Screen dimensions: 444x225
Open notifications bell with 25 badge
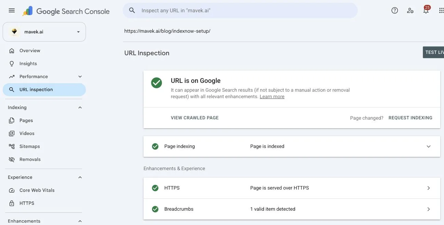coord(426,10)
